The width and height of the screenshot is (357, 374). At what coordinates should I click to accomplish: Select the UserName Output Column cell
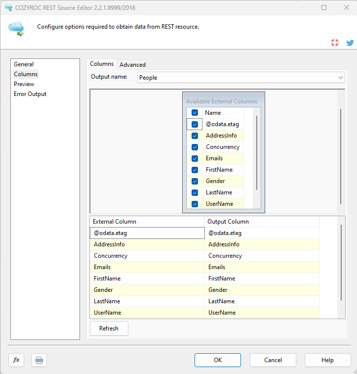coord(262,313)
